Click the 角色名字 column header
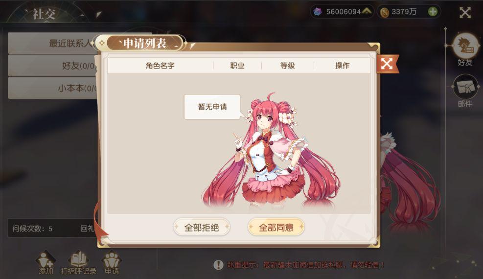This screenshot has height=279, width=483. 160,66
